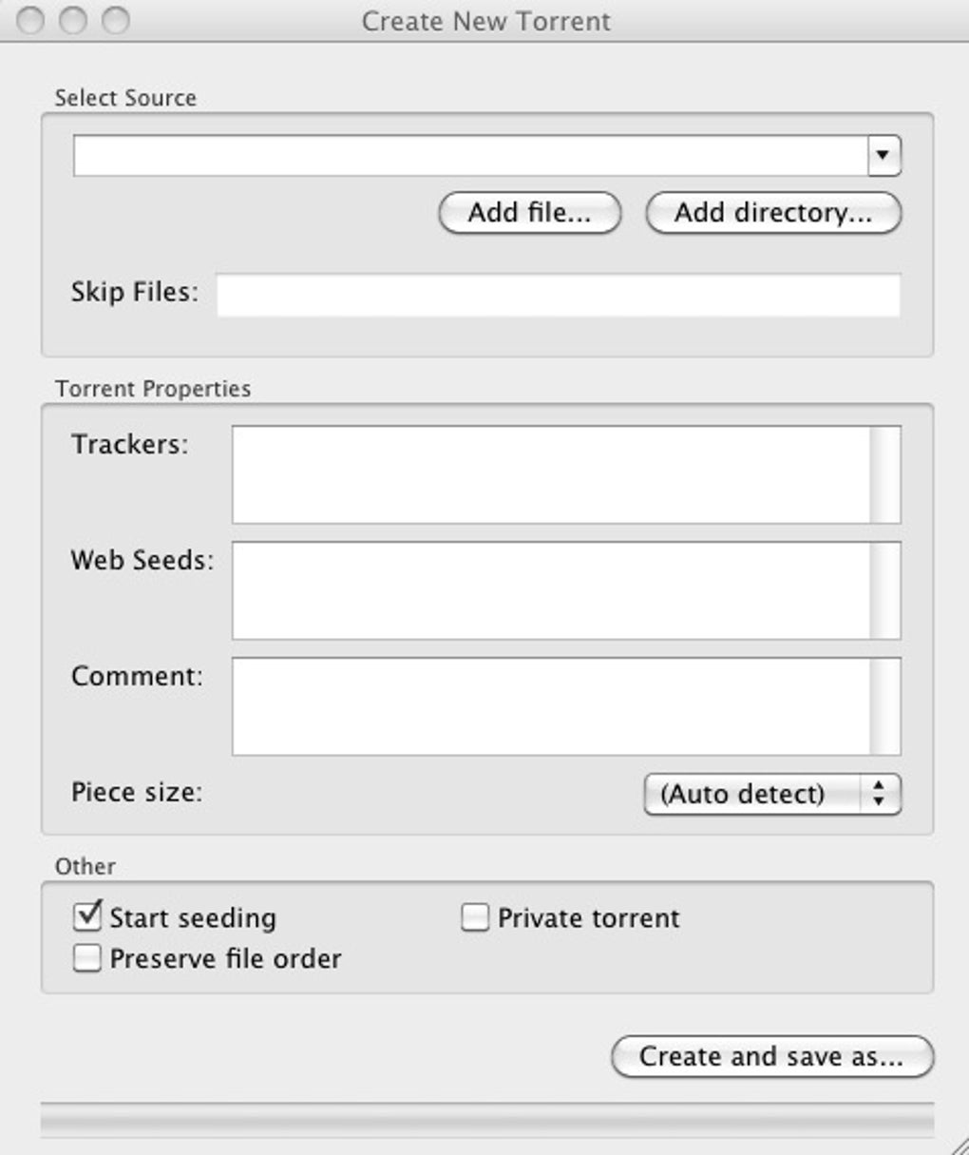Click the Trackers box scrollbar
Viewport: 969px width, 1155px height.
(x=885, y=474)
